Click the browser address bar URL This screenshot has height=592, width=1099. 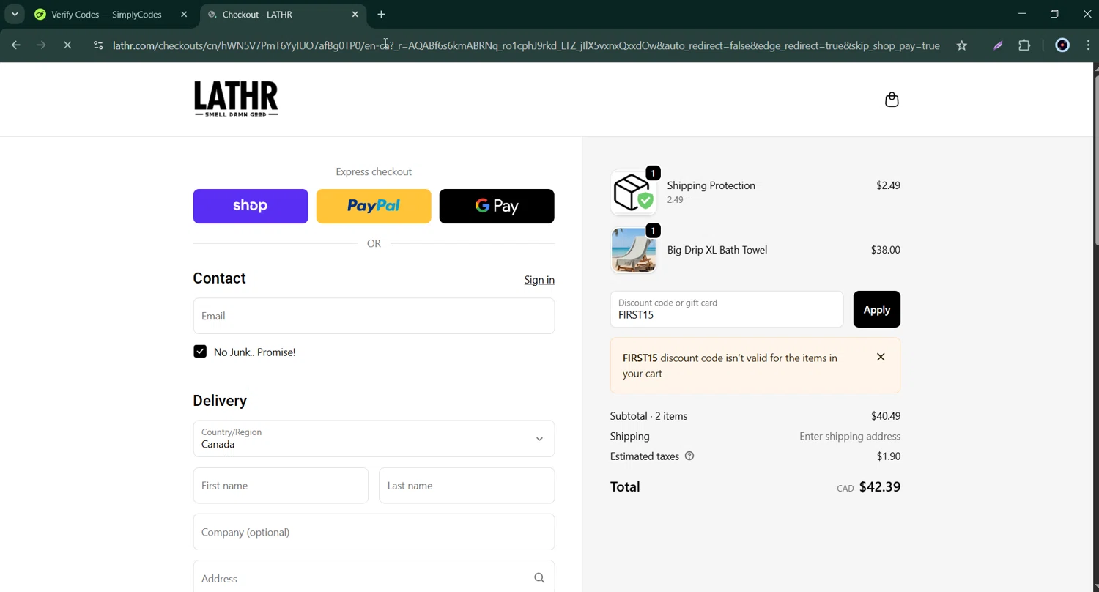point(526,45)
